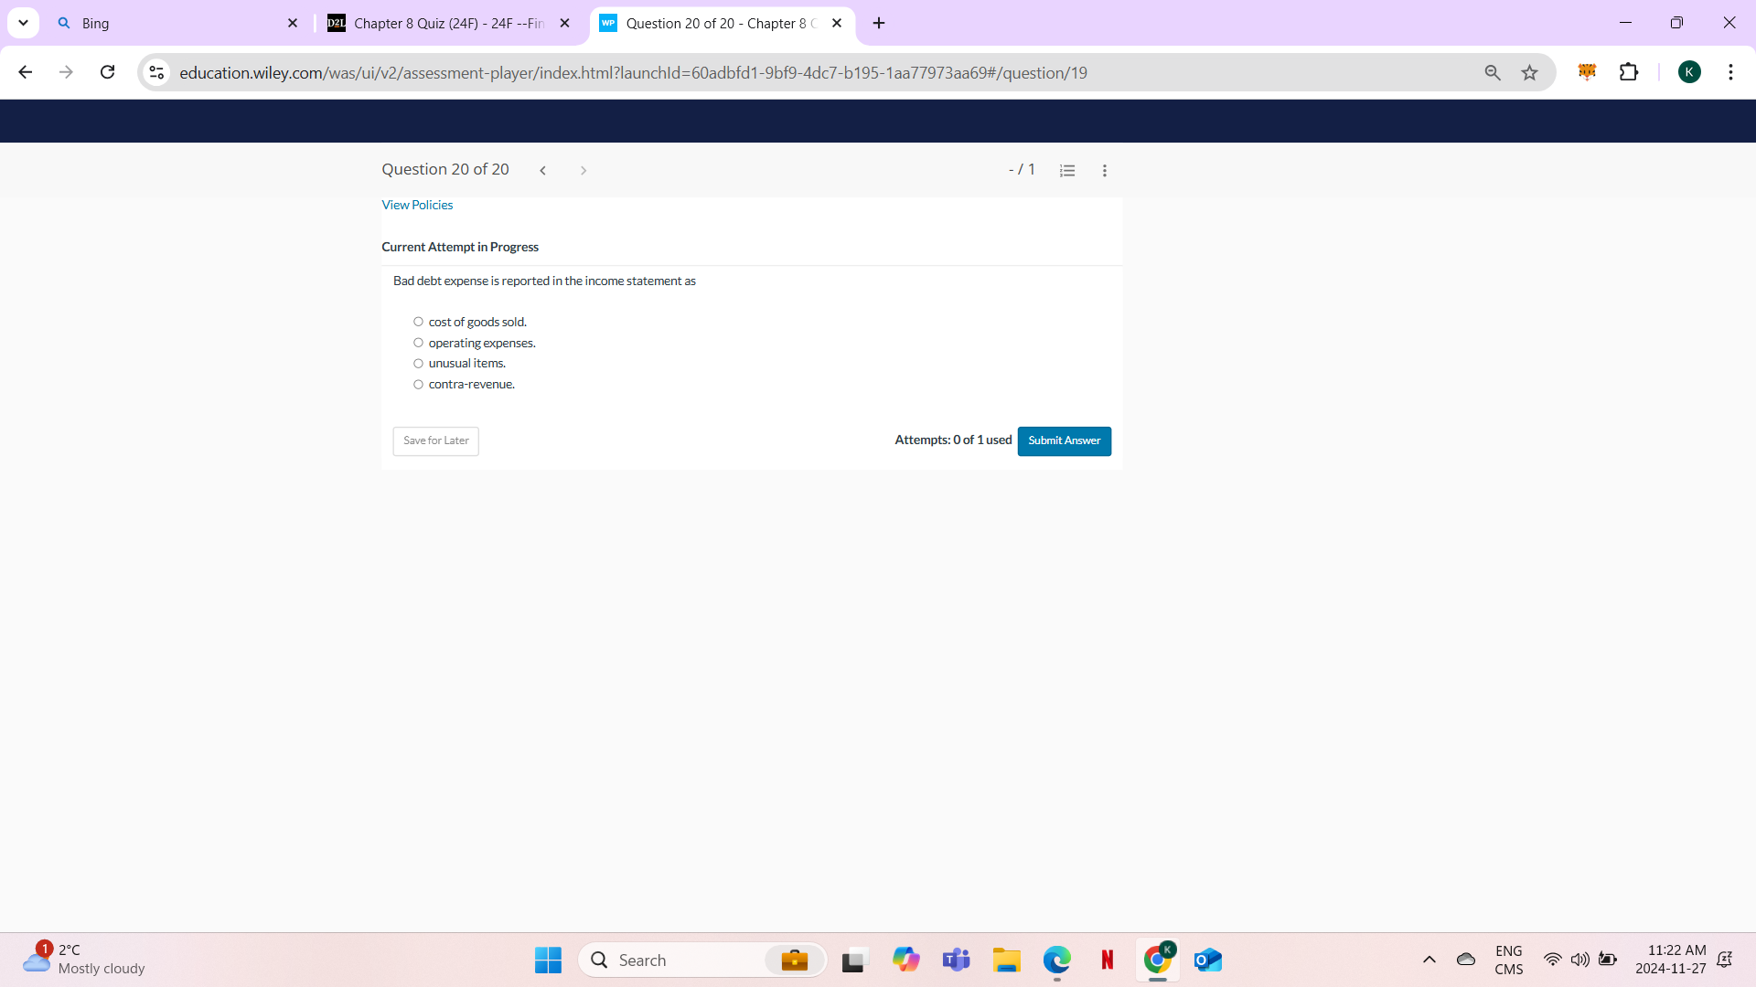Select the operating expenses radio button
The image size is (1756, 987).
[x=418, y=342]
